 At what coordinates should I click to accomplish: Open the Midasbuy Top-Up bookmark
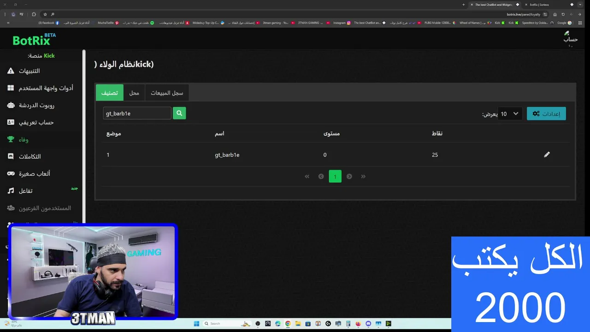click(208, 23)
